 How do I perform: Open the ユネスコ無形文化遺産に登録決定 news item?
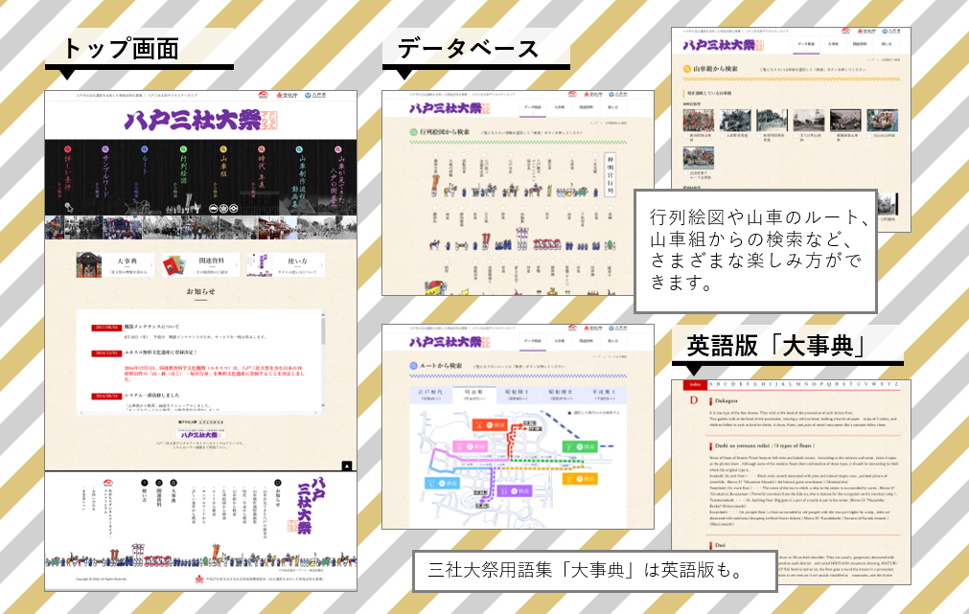tap(161, 352)
